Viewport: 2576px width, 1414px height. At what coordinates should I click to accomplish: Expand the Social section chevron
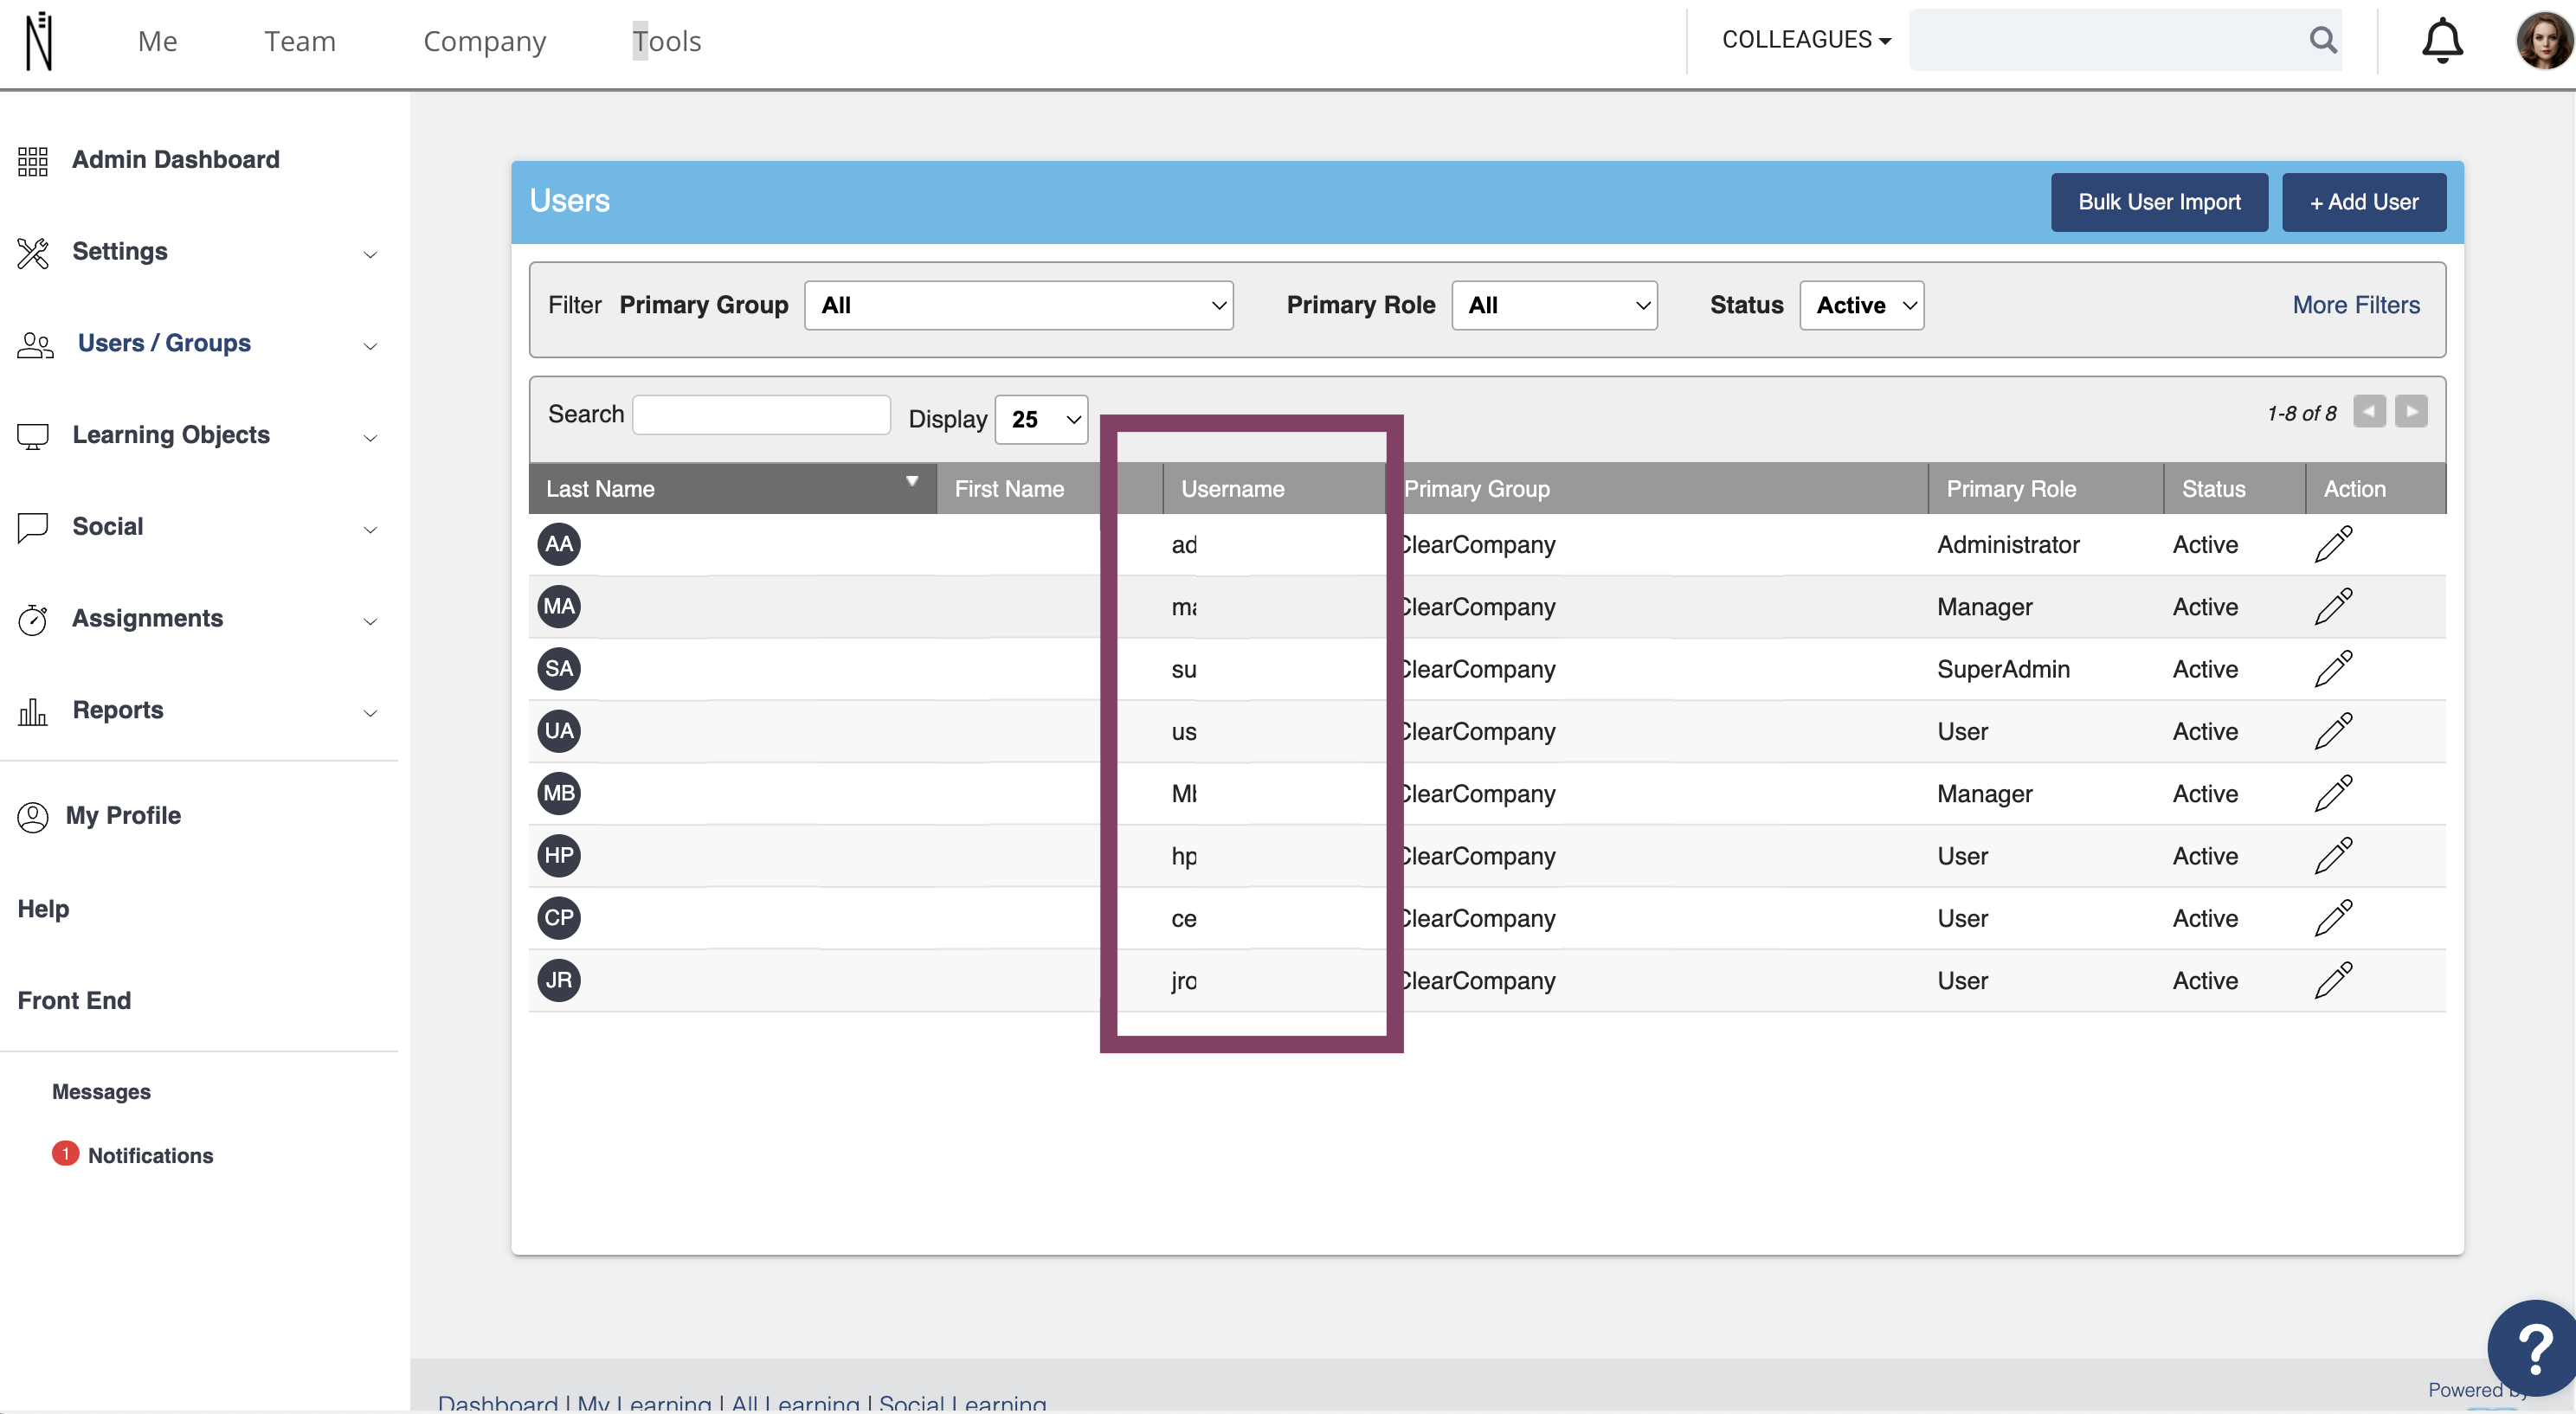(x=370, y=530)
